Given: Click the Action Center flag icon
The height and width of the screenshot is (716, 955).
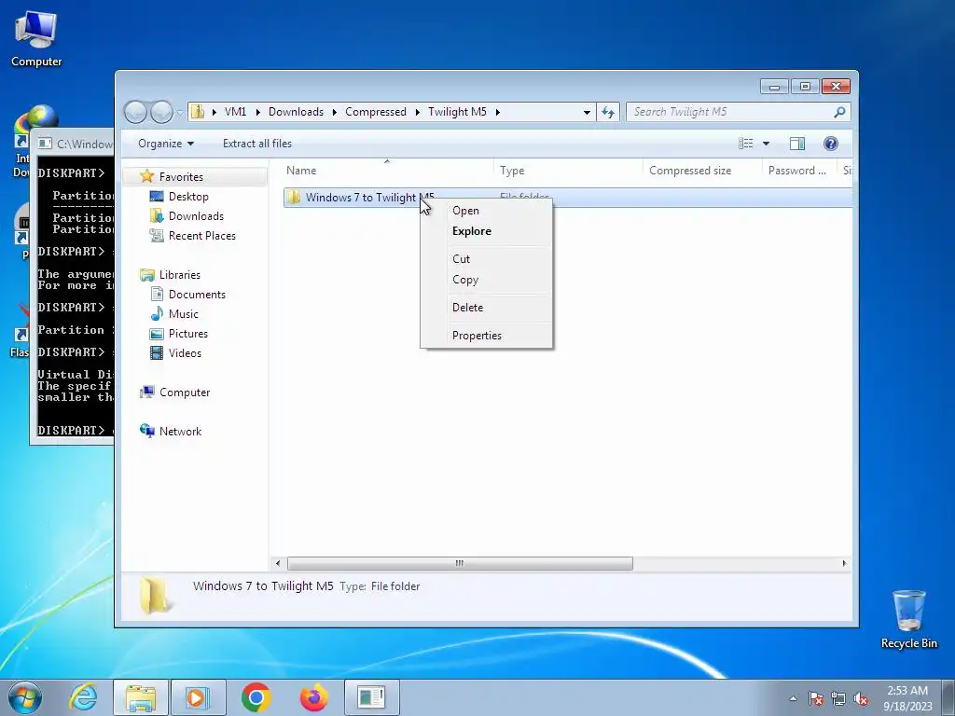Looking at the screenshot, I should pos(816,698).
